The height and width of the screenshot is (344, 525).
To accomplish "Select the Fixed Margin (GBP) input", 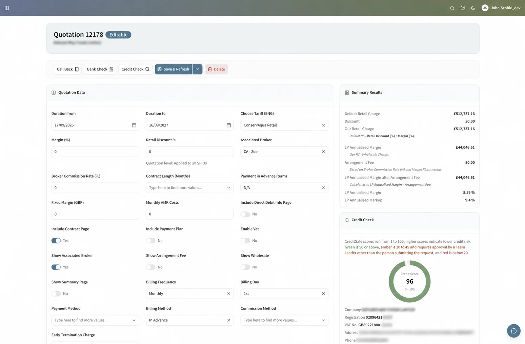I will (95, 214).
